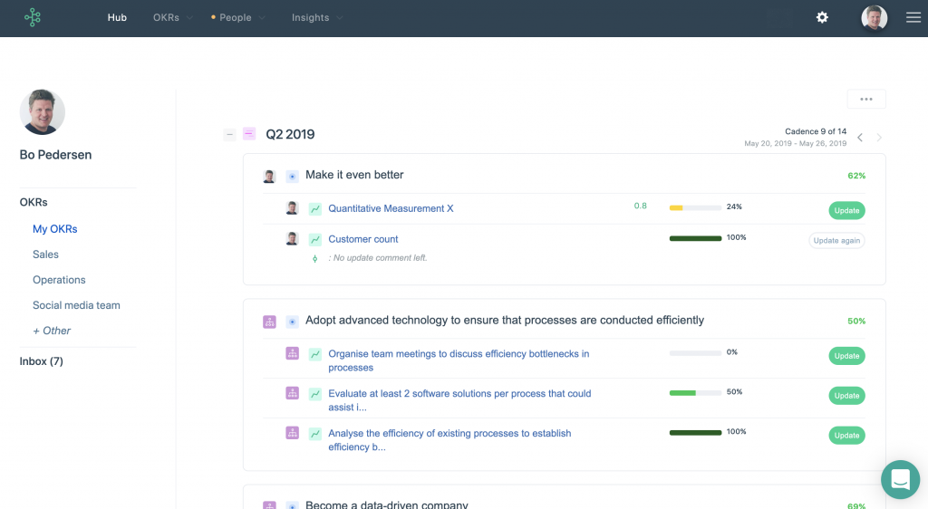Viewport: 928px width, 509px height.
Task: Click the 0.8 value for Quantitative Measurement X
Action: point(641,206)
